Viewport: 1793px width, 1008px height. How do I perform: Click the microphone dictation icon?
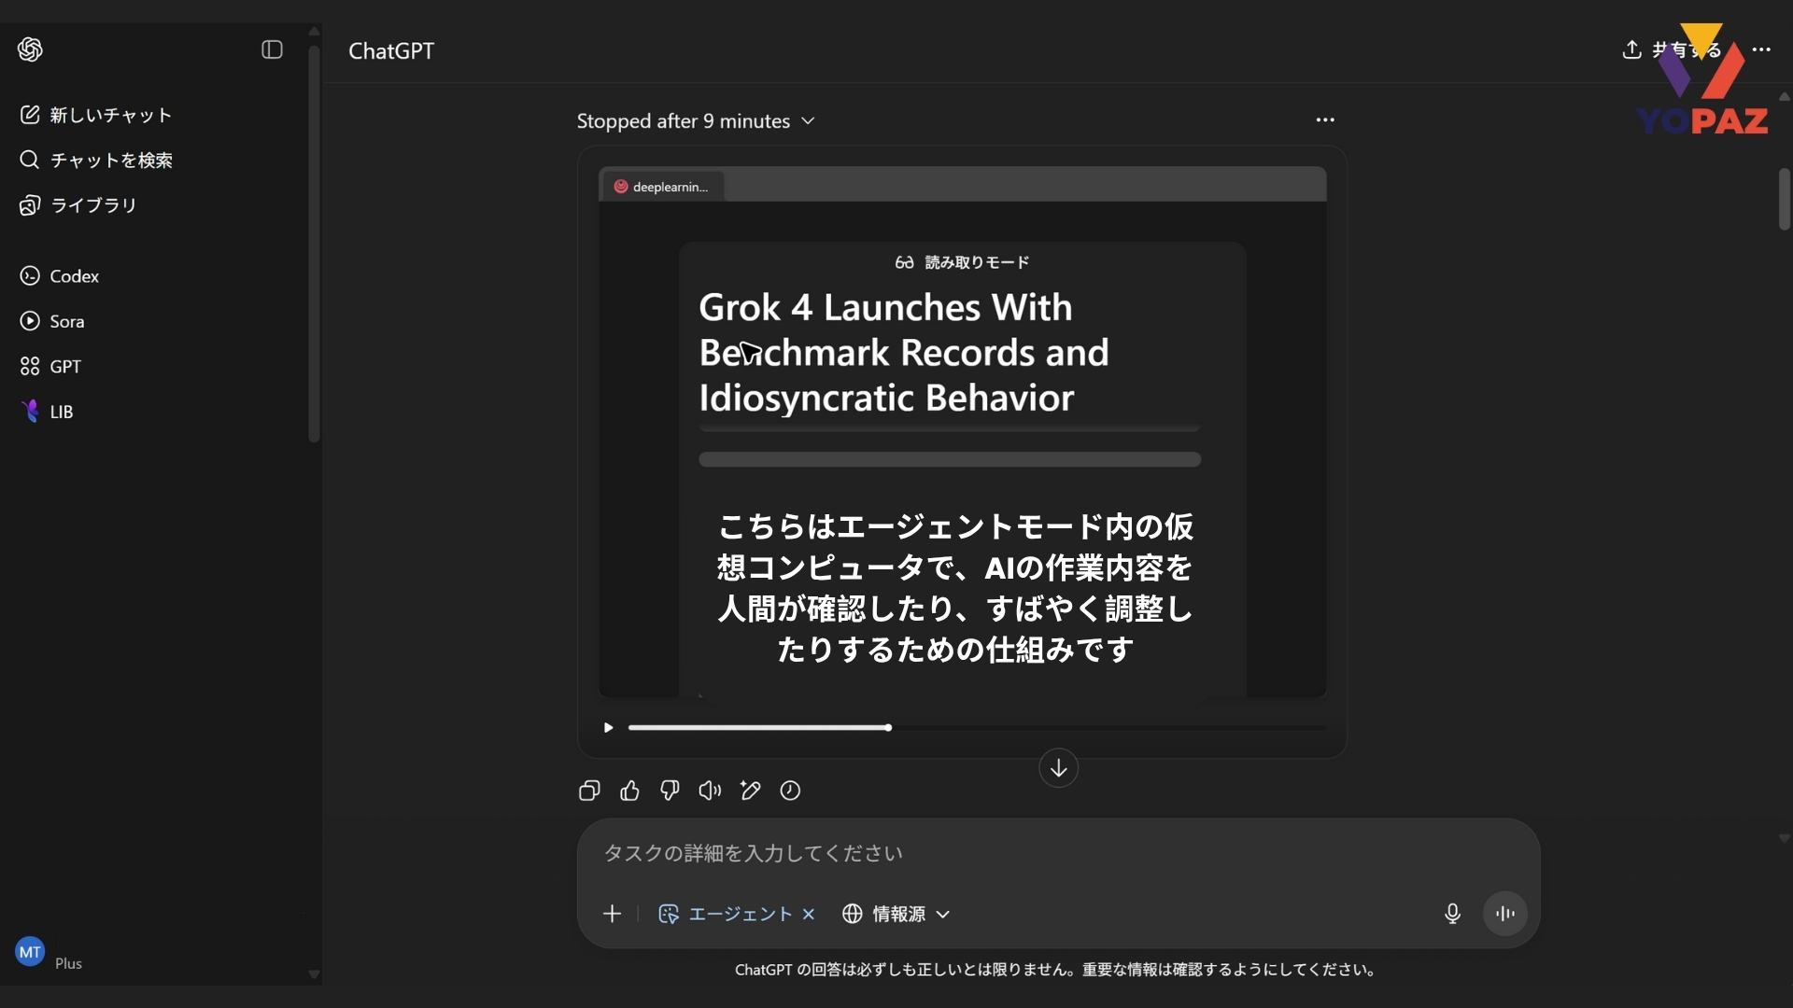(1452, 914)
